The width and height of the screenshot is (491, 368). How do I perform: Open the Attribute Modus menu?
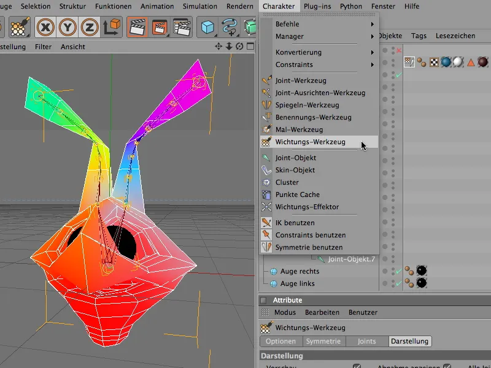tap(285, 312)
